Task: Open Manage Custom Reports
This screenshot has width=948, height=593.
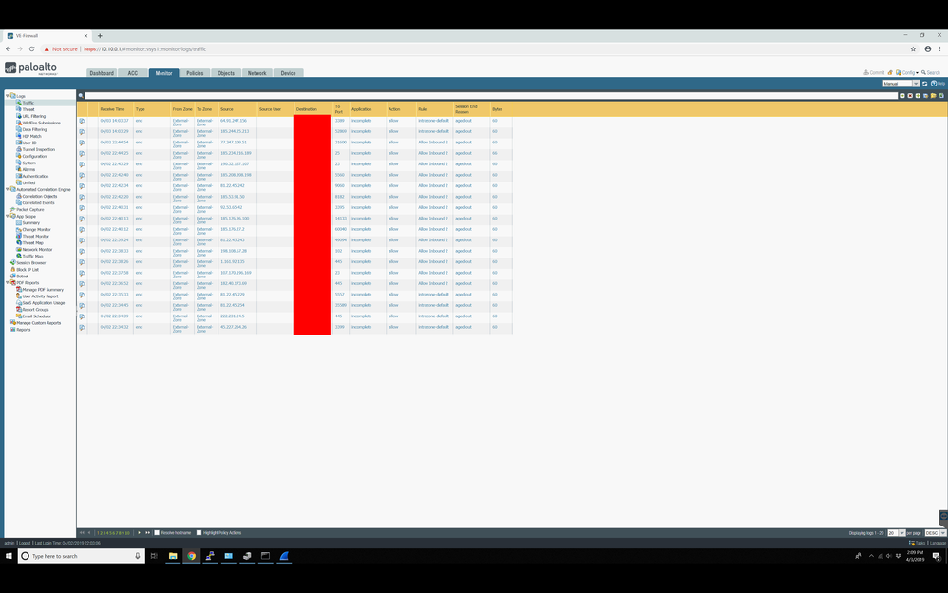Action: pos(38,323)
